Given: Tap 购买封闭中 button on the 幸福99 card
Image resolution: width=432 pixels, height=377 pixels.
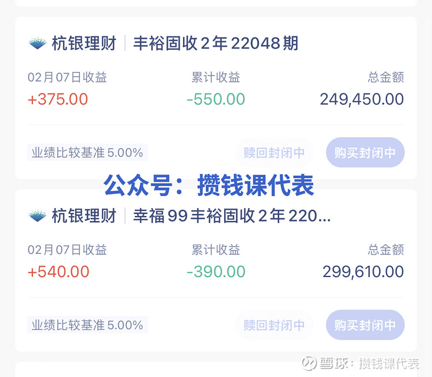Looking at the screenshot, I should (x=365, y=325).
